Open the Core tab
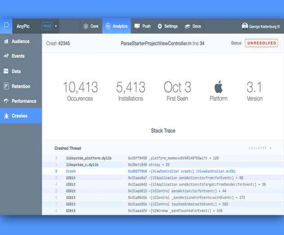The image size is (284, 235). pos(91,26)
